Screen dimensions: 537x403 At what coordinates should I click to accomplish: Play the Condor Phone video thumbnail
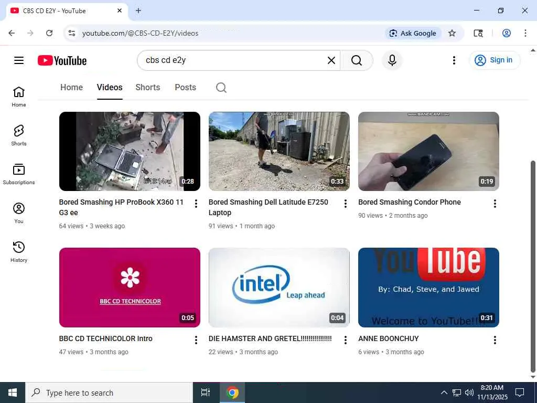[x=428, y=151]
